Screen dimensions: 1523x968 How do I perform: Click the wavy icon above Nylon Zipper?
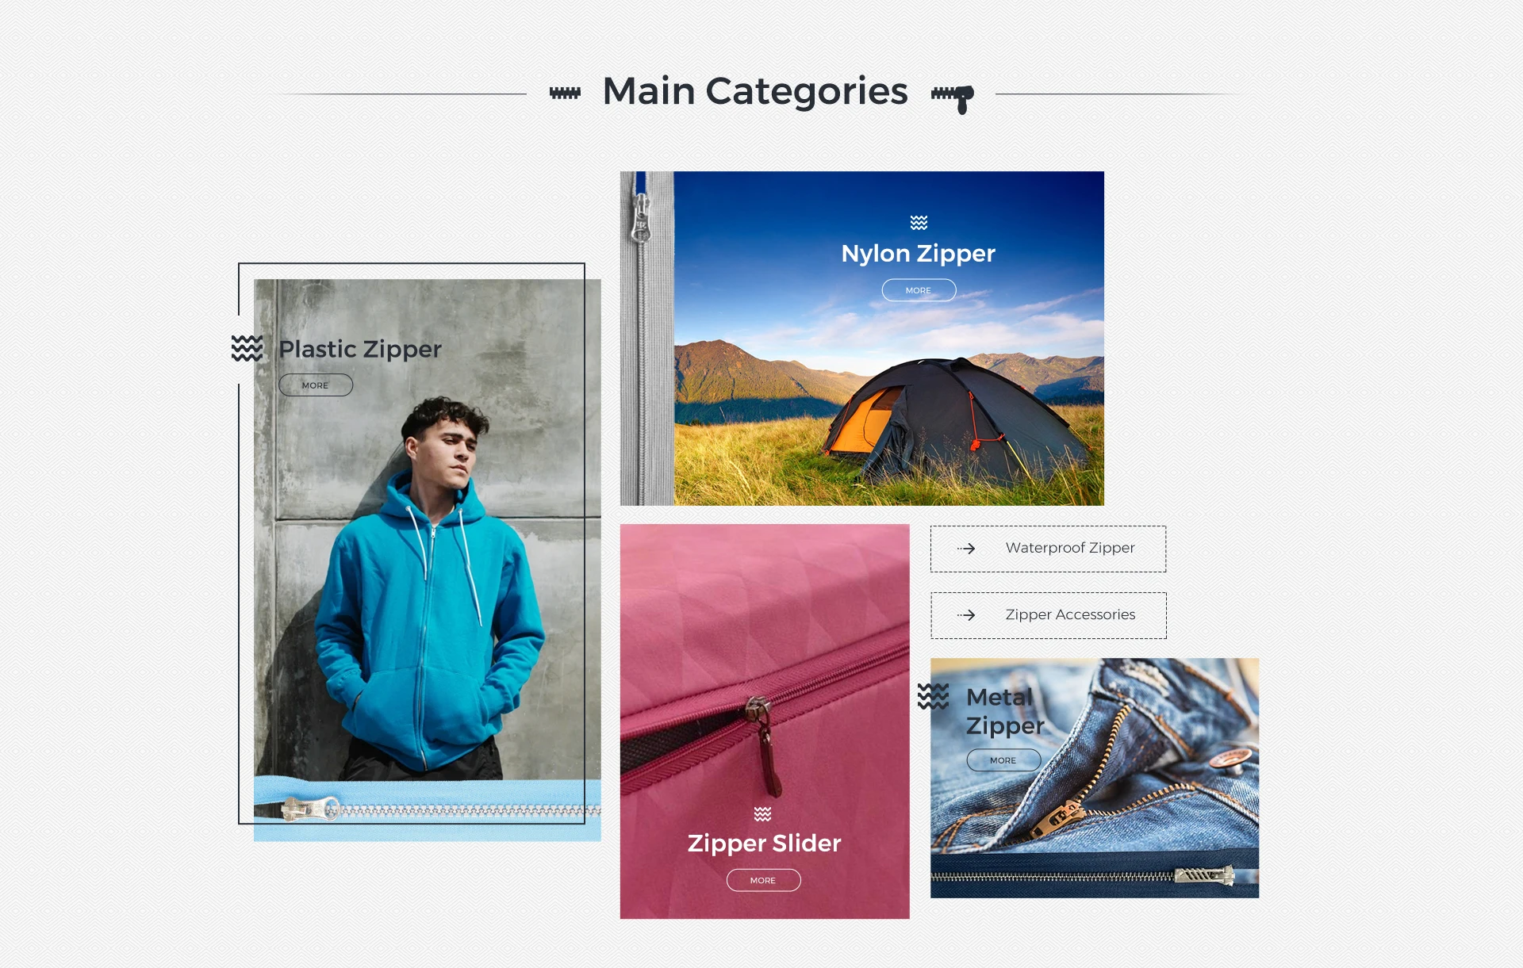[919, 222]
